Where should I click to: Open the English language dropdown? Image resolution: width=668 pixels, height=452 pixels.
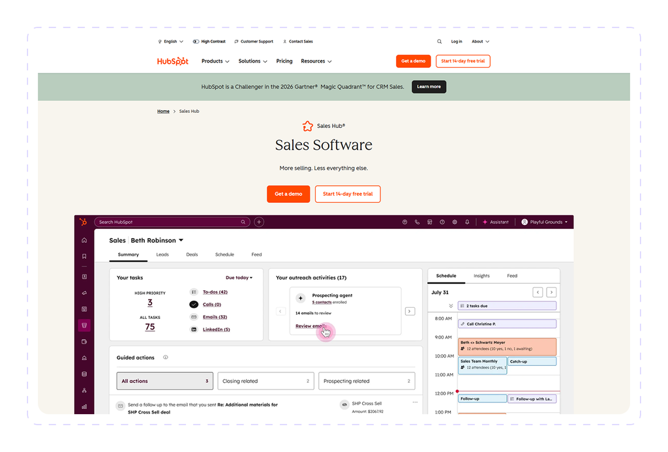pos(171,42)
